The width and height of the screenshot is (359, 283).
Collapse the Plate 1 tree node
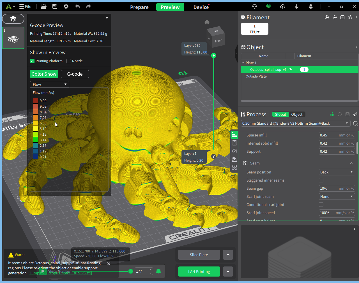[x=243, y=63]
